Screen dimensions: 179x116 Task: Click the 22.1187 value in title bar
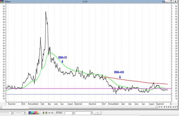85,1
